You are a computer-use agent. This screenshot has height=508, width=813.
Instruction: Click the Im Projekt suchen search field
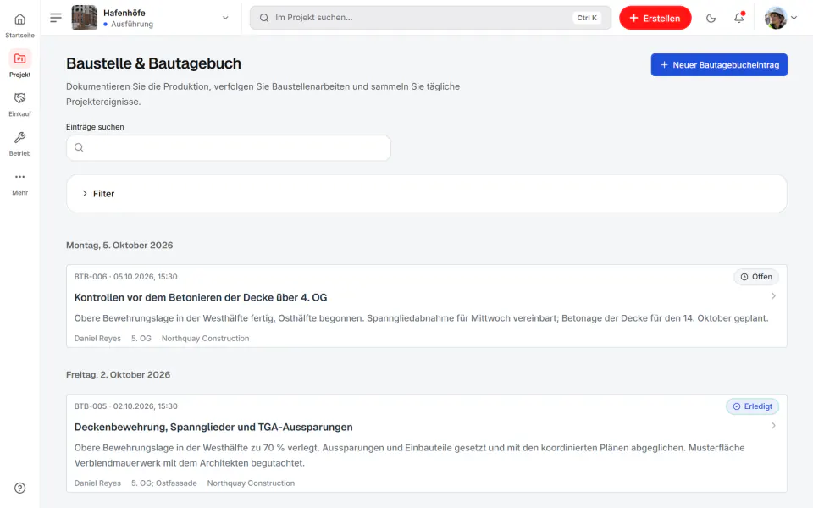pos(430,18)
